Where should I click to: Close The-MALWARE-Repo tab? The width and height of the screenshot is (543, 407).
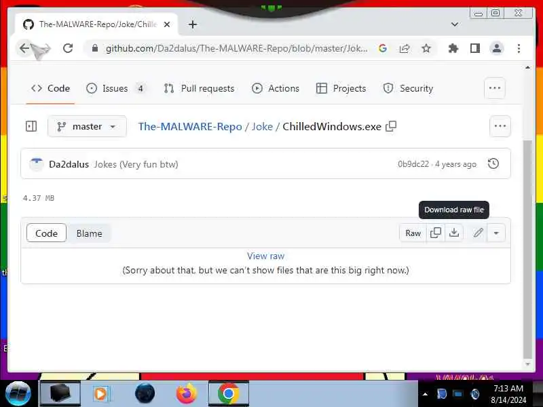tap(166, 24)
